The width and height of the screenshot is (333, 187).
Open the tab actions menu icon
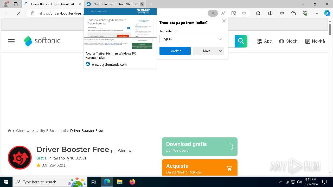16,4
